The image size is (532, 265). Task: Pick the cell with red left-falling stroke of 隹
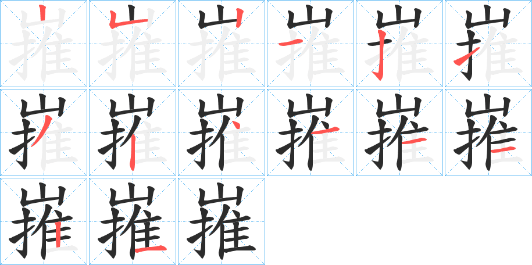[x=44, y=132]
